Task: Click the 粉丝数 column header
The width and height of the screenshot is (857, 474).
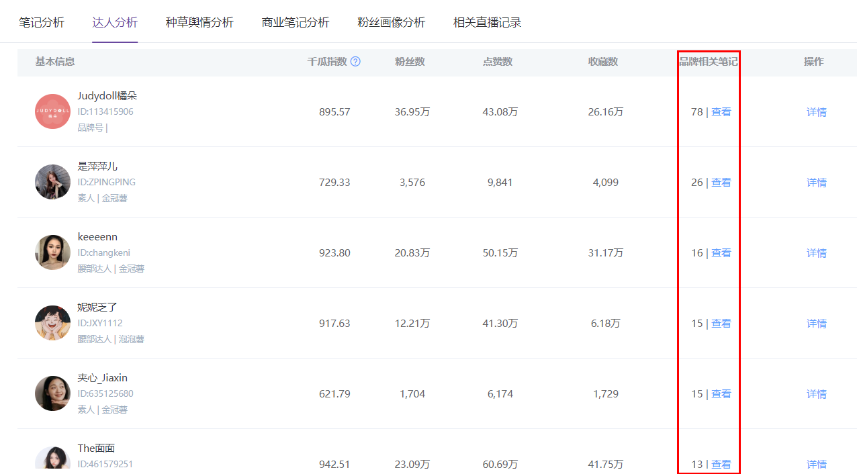Action: pyautogui.click(x=410, y=62)
